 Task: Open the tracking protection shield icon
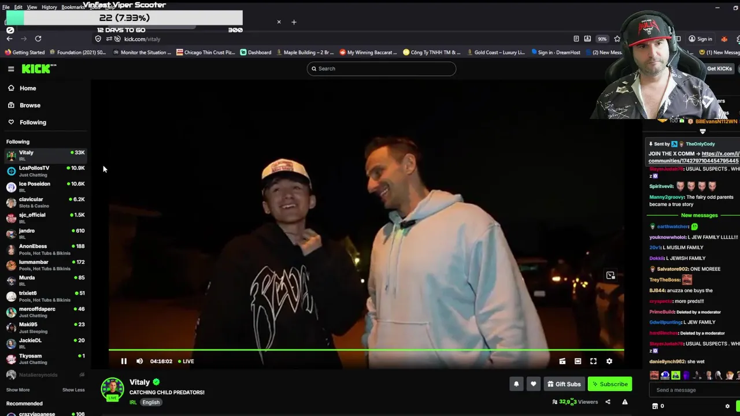click(x=98, y=39)
